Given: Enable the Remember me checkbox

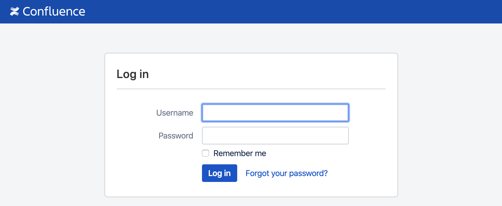Looking at the screenshot, I should click(x=205, y=153).
